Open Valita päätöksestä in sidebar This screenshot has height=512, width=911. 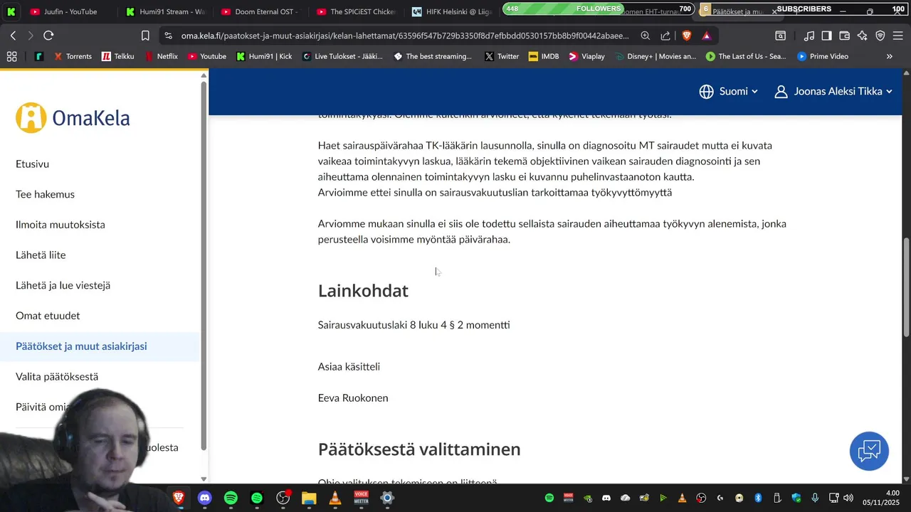pos(57,377)
